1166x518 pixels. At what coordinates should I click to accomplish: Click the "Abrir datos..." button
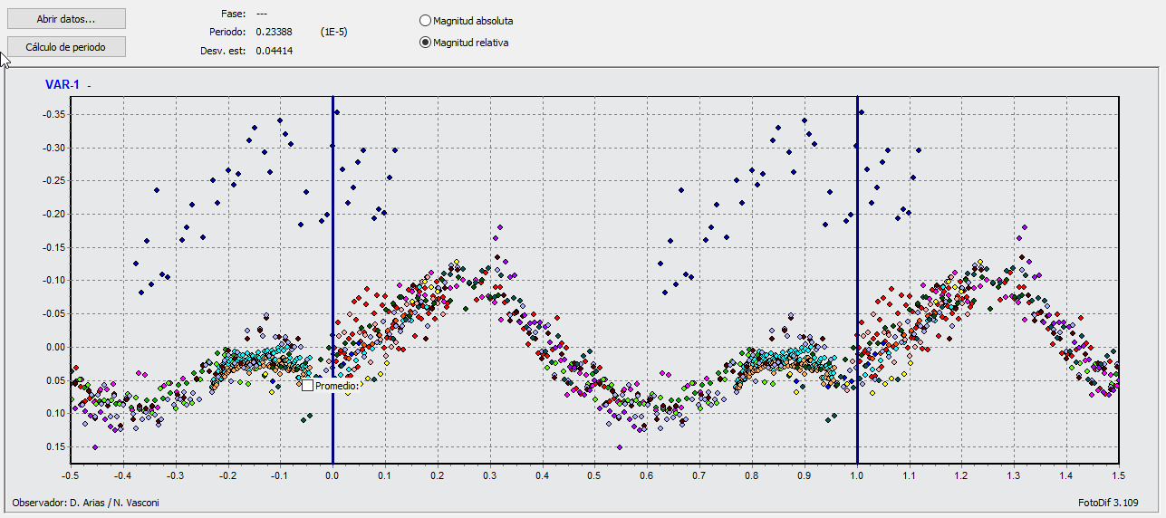[66, 19]
